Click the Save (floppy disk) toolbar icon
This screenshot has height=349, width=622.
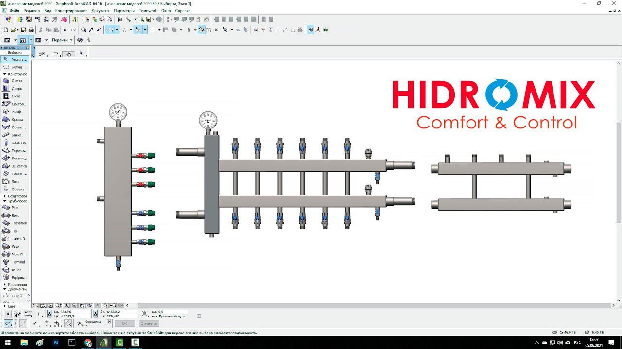[23, 30]
